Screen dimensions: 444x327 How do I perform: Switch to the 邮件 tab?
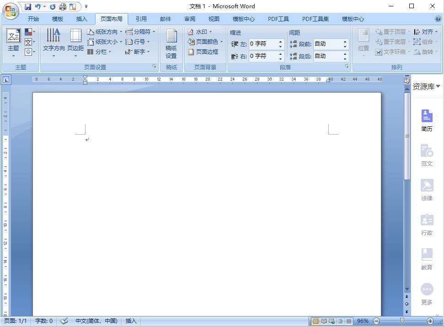pyautogui.click(x=166, y=19)
